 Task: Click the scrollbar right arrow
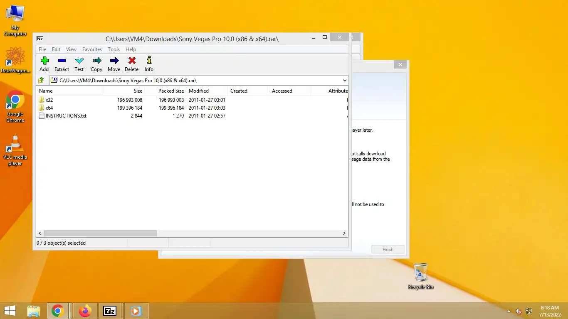click(x=344, y=233)
